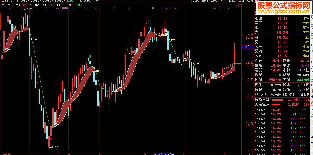The image size is (313, 155).
Task: Click the 量比 3.03 value
Action: tap(305, 65)
